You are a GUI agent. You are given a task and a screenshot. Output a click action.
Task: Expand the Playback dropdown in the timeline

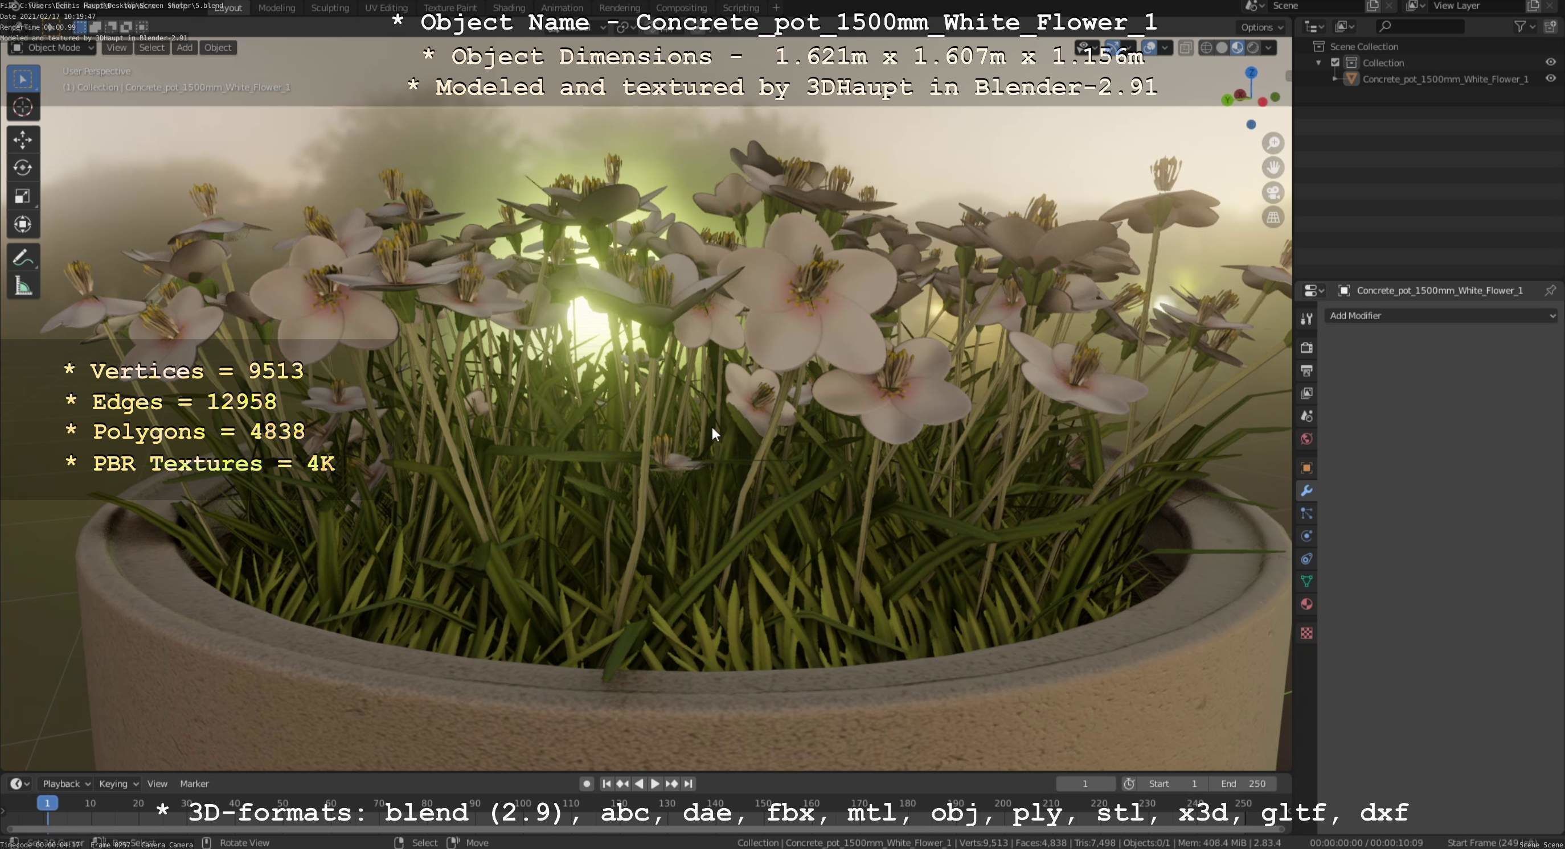(65, 784)
